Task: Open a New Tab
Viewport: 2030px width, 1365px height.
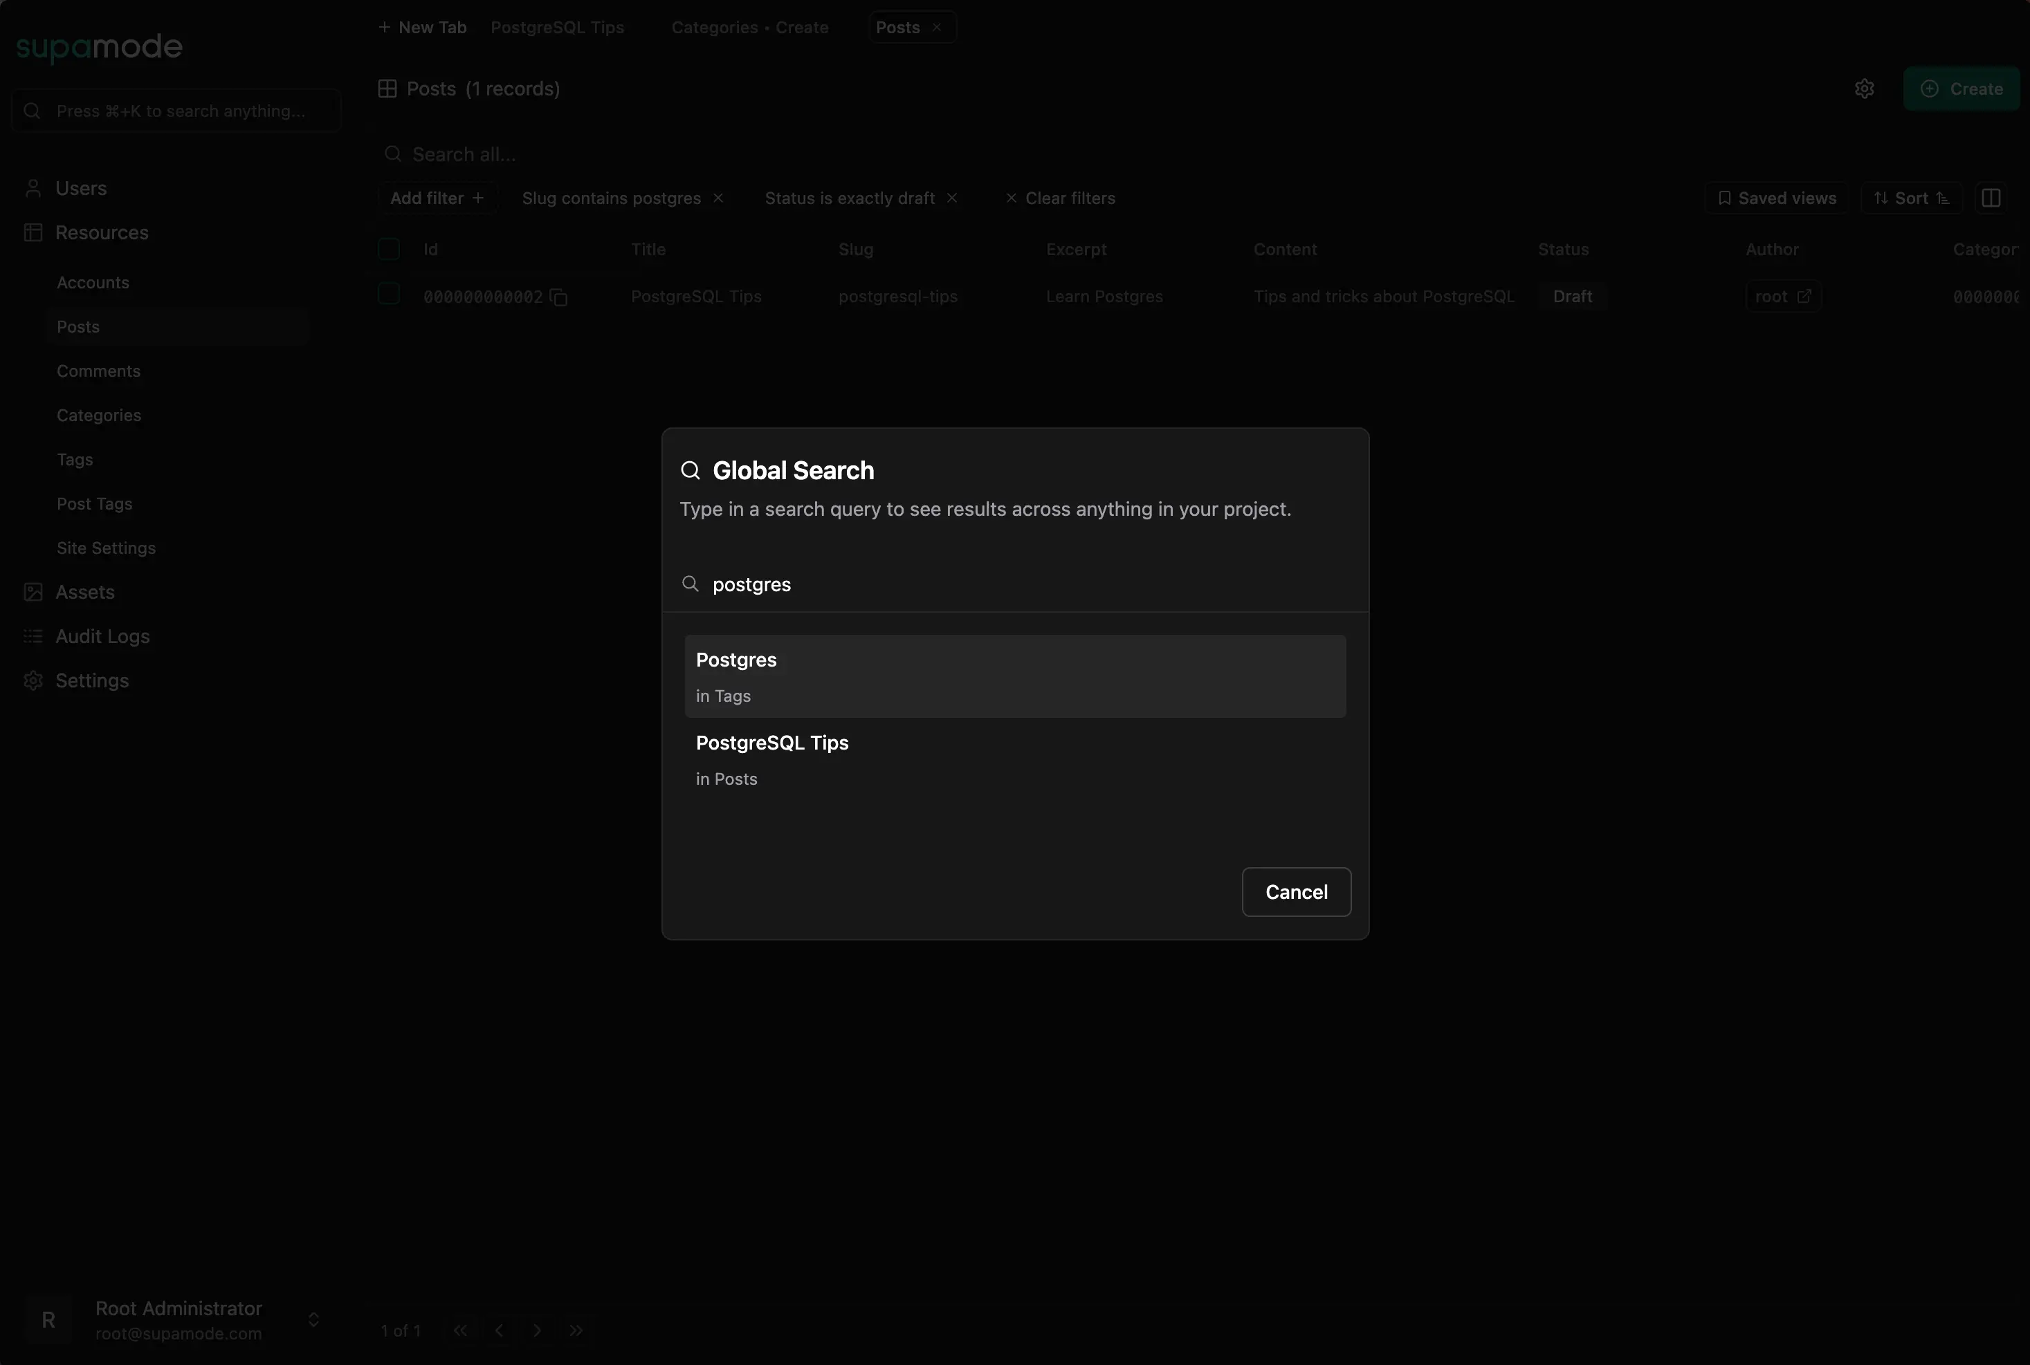Action: pos(421,27)
